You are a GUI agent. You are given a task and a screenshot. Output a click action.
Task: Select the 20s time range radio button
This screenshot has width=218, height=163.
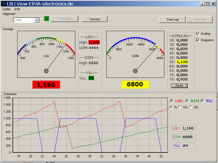191,107
